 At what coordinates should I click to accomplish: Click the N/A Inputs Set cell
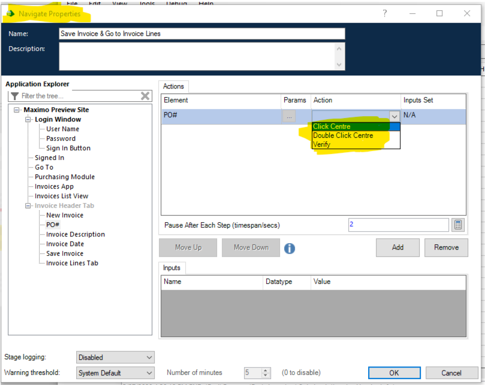[433, 116]
